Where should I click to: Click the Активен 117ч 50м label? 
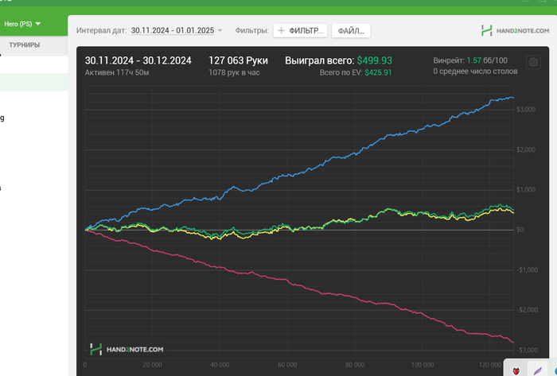[117, 72]
